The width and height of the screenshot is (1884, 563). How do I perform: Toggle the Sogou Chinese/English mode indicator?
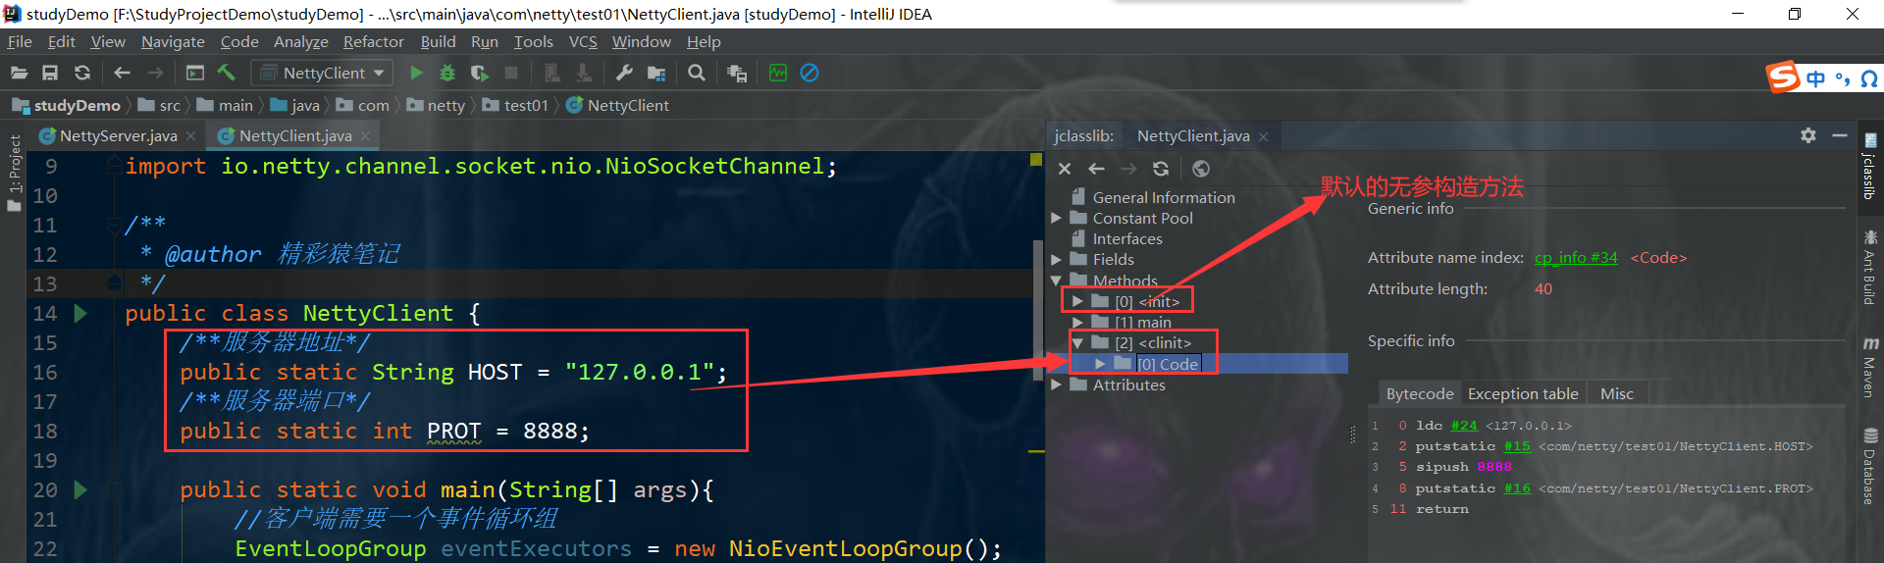pyautogui.click(x=1816, y=78)
